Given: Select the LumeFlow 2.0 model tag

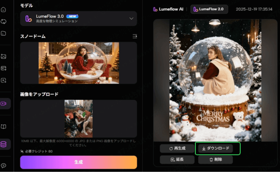Looking at the screenshot, I should 209,9.
